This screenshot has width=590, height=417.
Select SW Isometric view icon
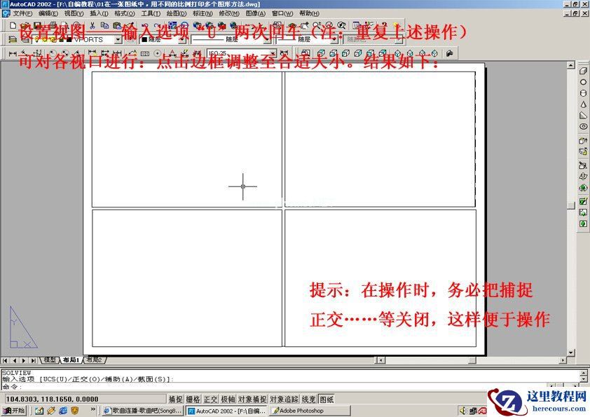click(398, 53)
